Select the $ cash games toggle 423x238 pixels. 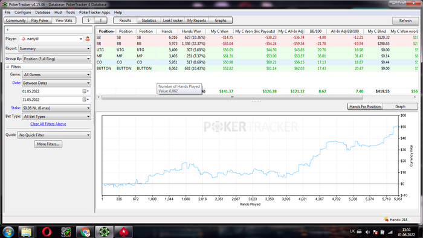(x=88, y=20)
